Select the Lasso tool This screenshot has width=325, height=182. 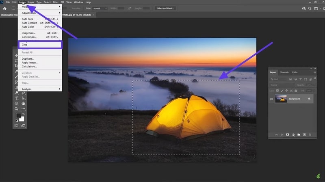tap(16, 61)
